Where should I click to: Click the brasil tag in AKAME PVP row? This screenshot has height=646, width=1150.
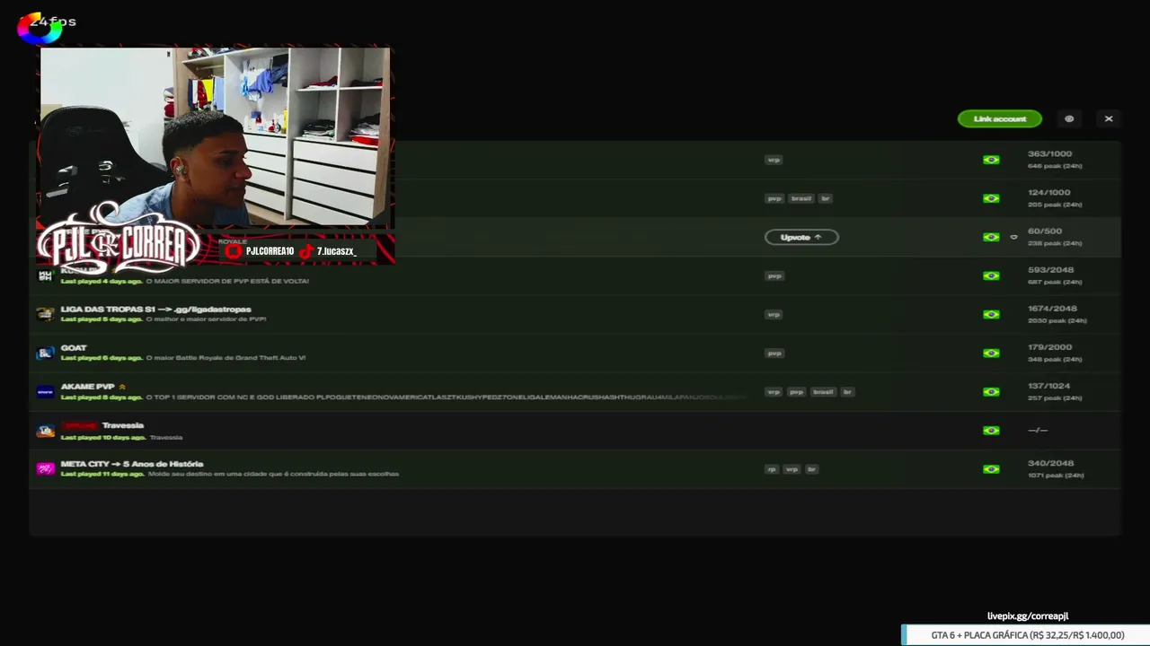pos(823,391)
